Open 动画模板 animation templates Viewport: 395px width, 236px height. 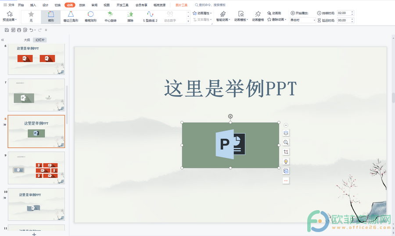click(241, 16)
